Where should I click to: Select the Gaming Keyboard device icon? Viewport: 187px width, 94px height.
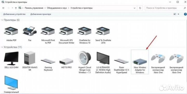tap(48, 61)
